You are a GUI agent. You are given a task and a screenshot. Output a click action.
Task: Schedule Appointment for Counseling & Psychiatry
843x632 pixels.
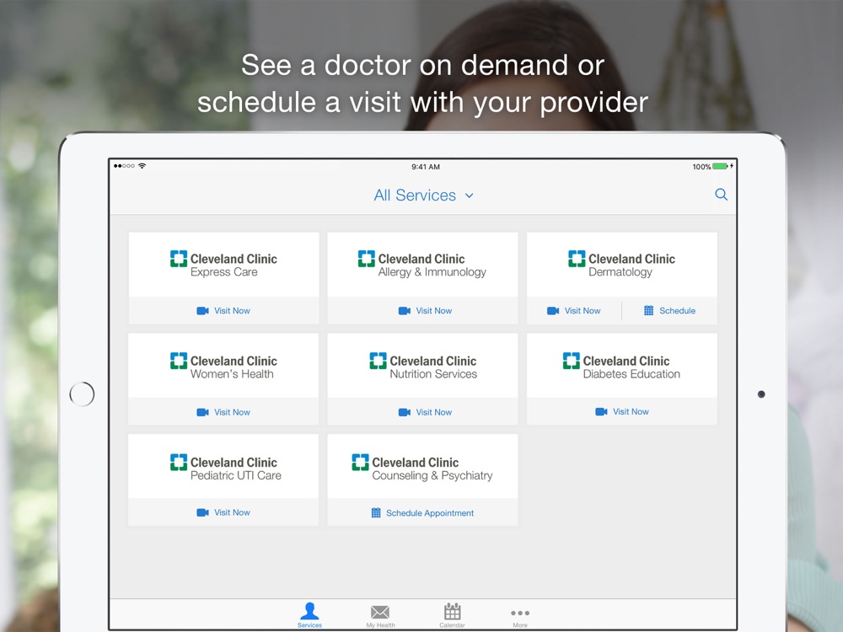coord(430,513)
